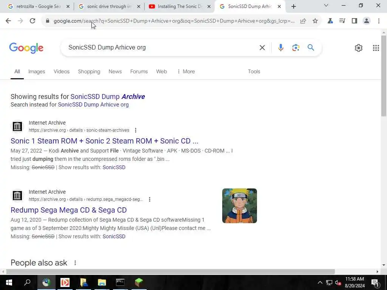387x290 pixels.
Task: Open the Windows Start menu
Action: 9,282
